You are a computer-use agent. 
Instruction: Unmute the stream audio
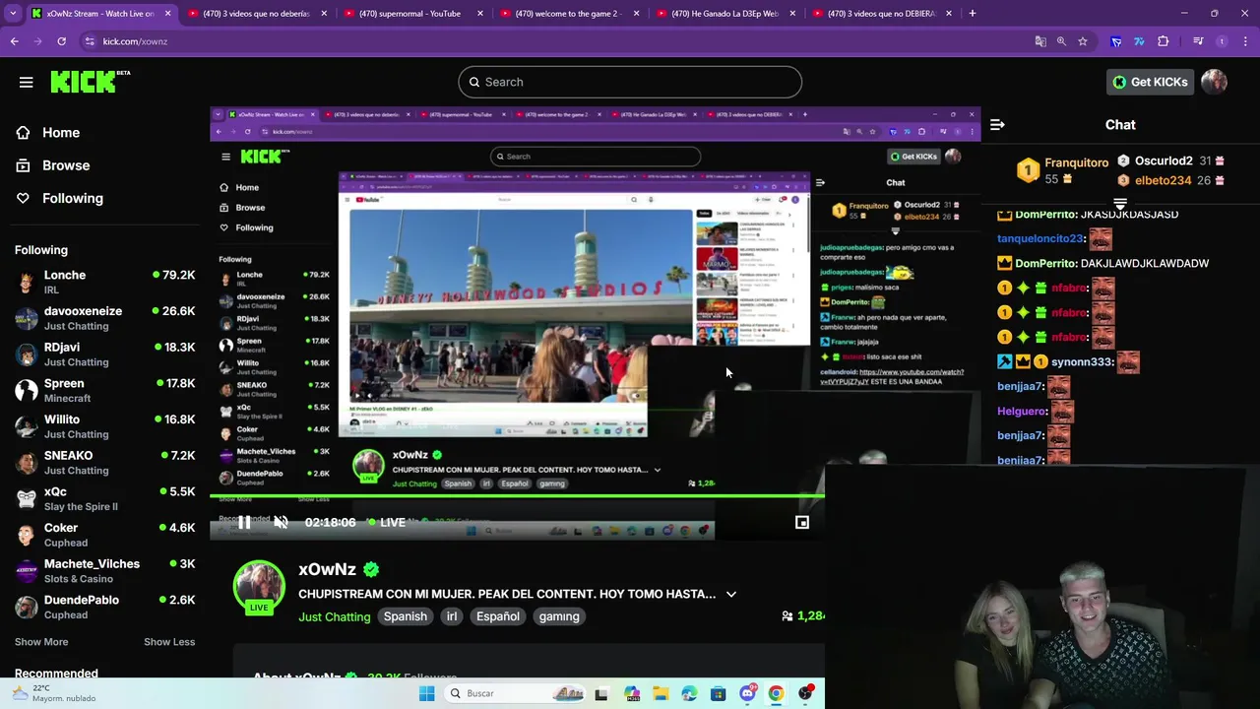(281, 523)
